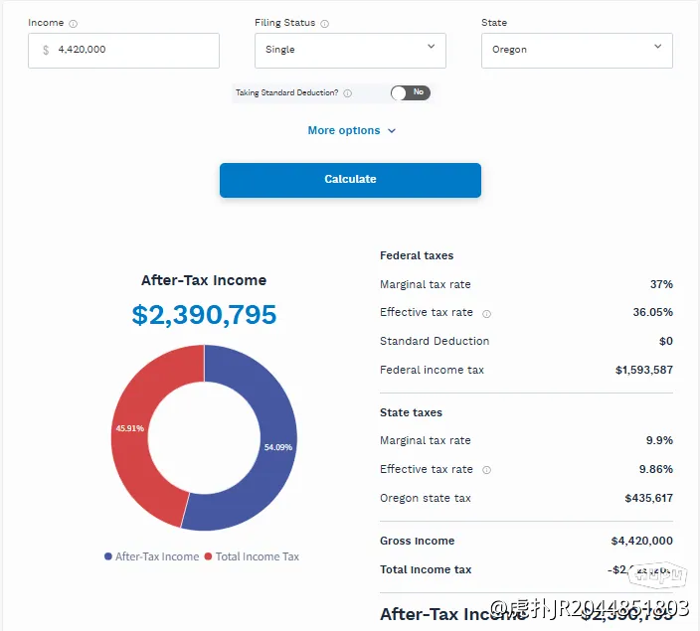Click info icon next to federal effective tax rate
The width and height of the screenshot is (700, 631).
[x=486, y=313]
